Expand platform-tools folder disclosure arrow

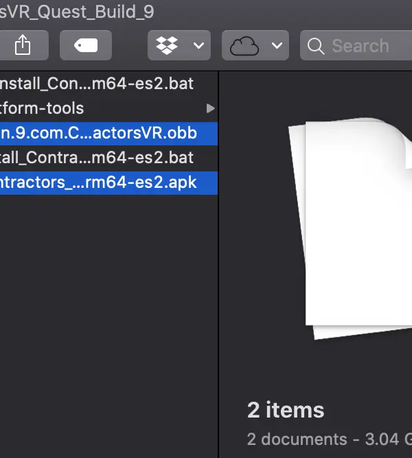tap(210, 108)
